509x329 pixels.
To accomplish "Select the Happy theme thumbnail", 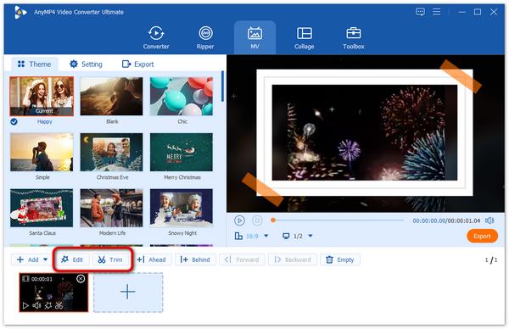I will click(x=42, y=97).
